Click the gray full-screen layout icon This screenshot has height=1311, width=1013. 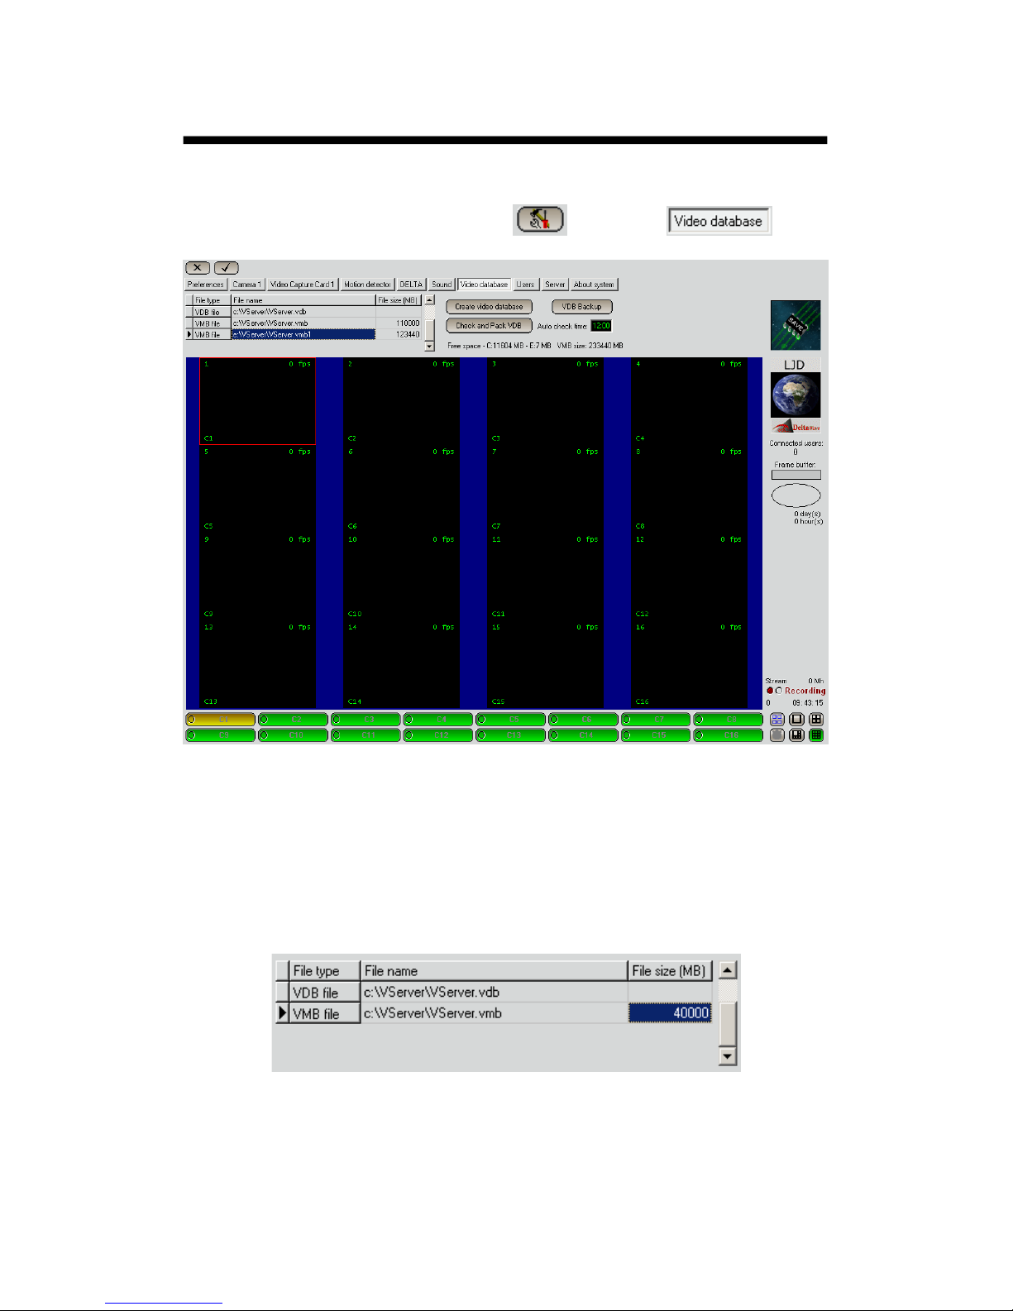(776, 735)
